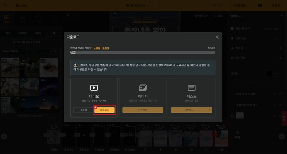Add a new slide with the 추가 button
287x154 pixels.
tap(237, 135)
